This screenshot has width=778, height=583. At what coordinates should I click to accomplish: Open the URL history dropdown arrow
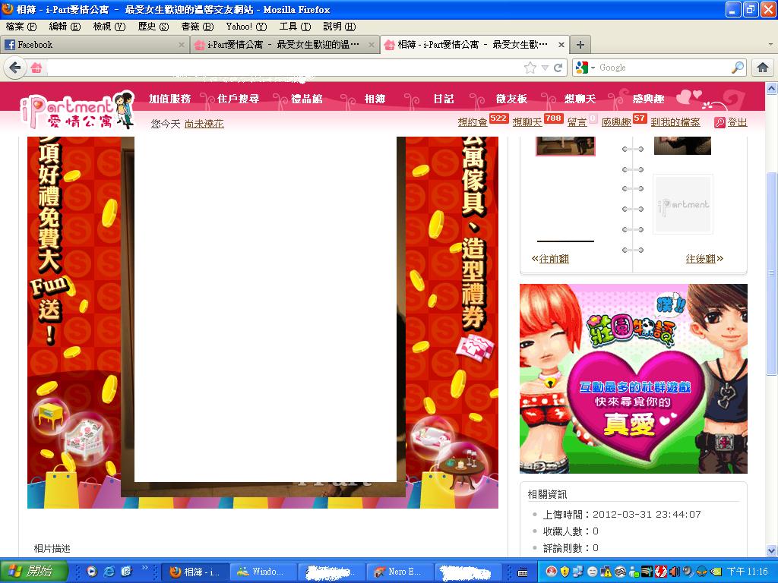click(x=545, y=68)
